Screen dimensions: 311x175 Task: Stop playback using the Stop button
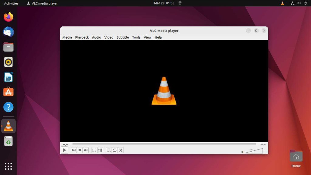tap(80, 150)
